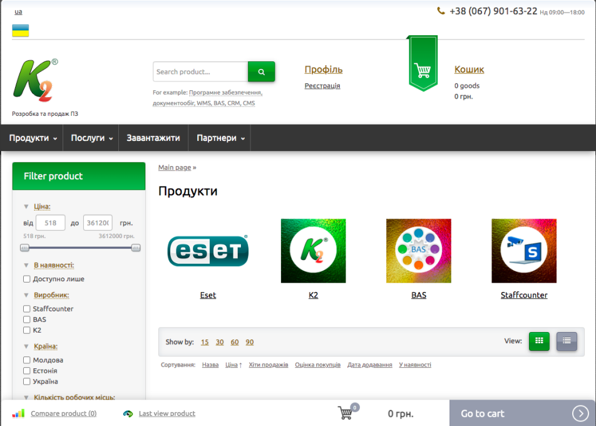Open the Партнери dropdown menu
This screenshot has width=596, height=426.
[x=220, y=138]
